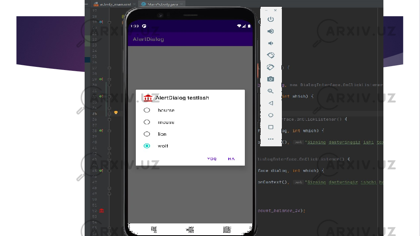Tap the emulator Home circle button
This screenshot has width=420, height=236.
click(x=271, y=115)
